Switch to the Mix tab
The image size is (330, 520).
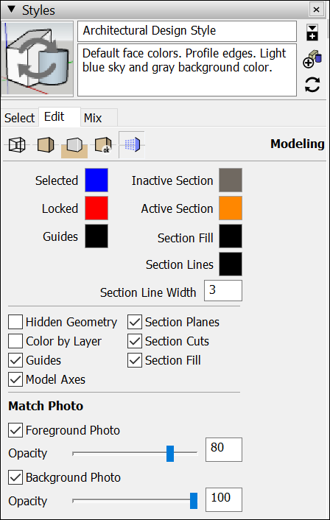point(94,118)
